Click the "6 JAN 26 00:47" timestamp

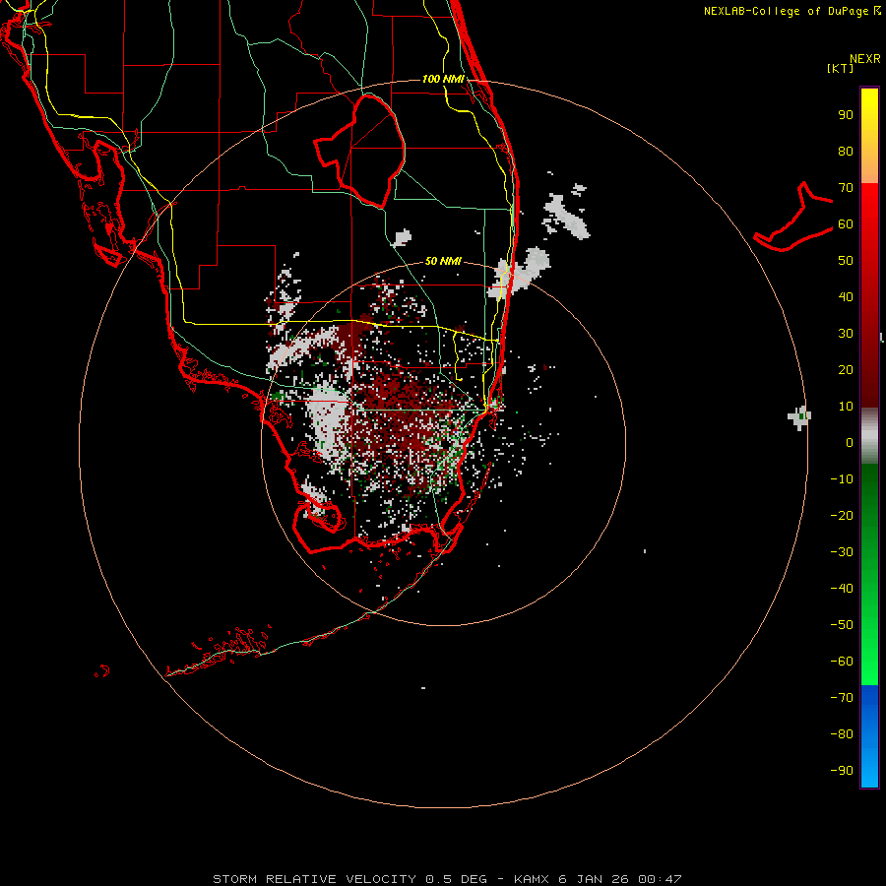coord(620,879)
